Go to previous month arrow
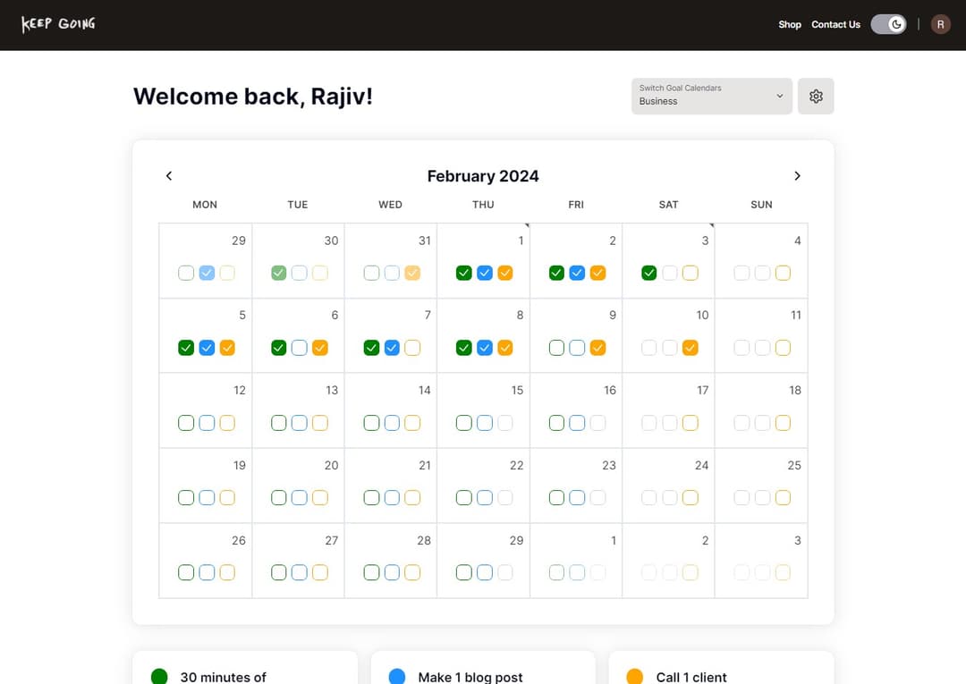 [169, 176]
